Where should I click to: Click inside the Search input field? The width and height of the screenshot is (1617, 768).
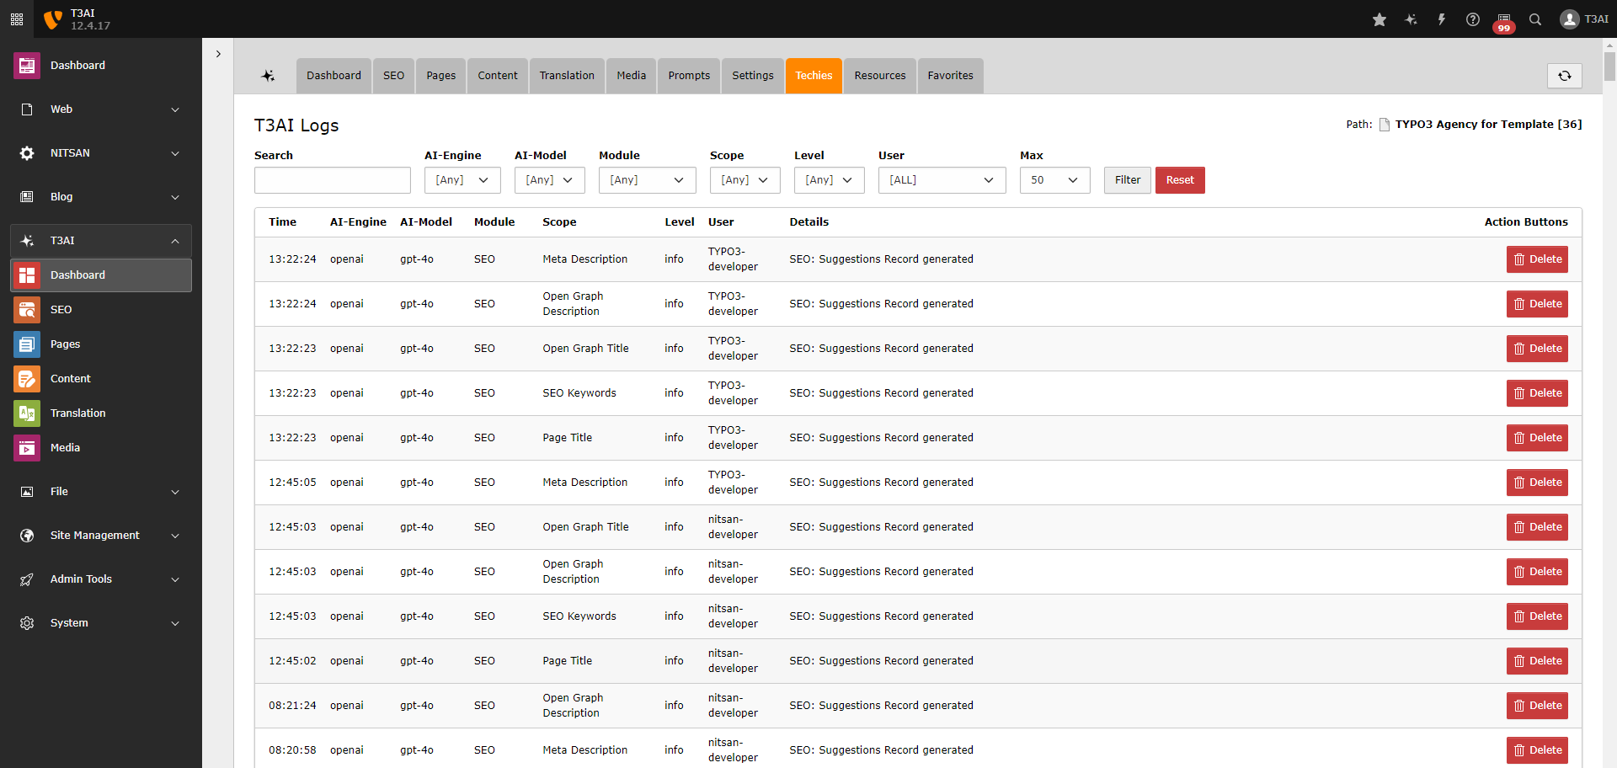pos(332,179)
